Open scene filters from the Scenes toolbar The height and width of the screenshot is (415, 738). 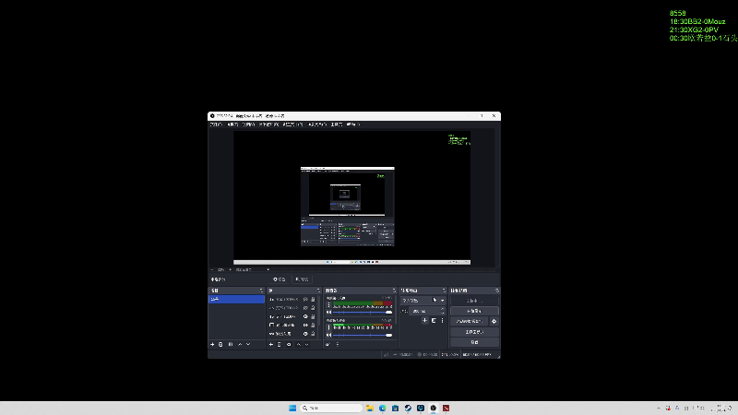click(231, 344)
